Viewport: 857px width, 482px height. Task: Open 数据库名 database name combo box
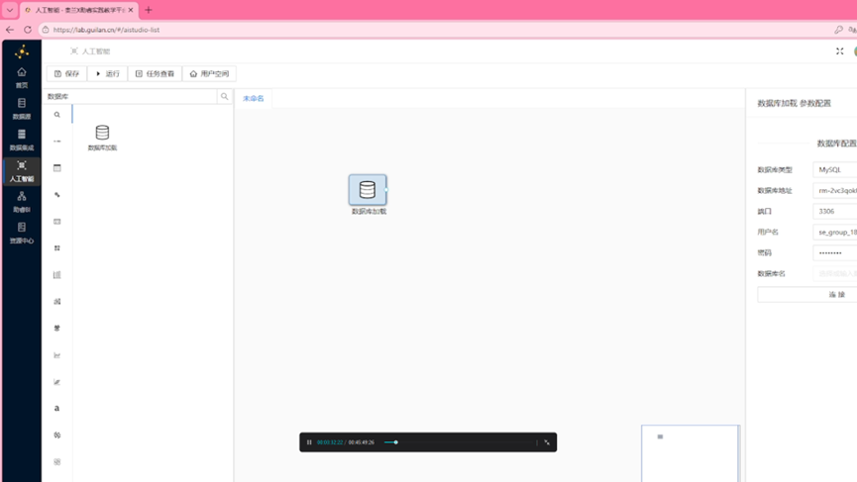834,273
